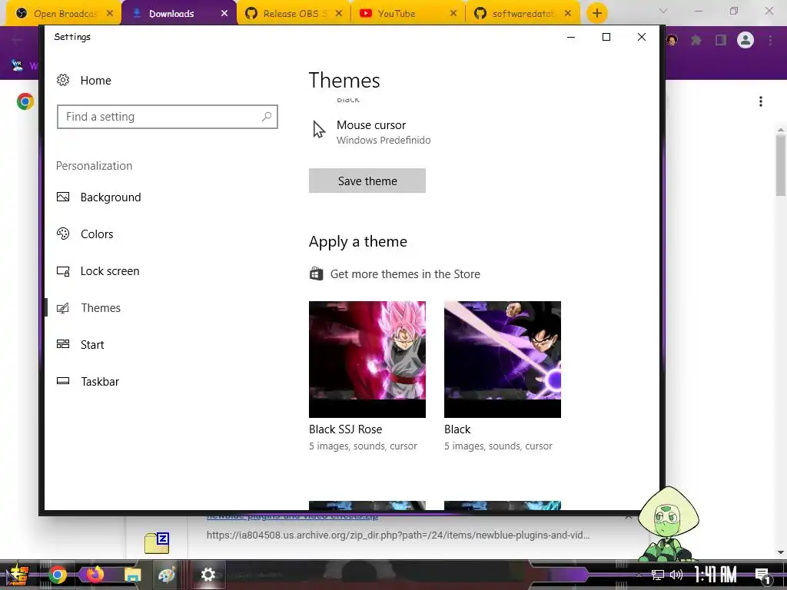
Task: Click the Background picture icon in sidebar
Action: pyautogui.click(x=63, y=197)
